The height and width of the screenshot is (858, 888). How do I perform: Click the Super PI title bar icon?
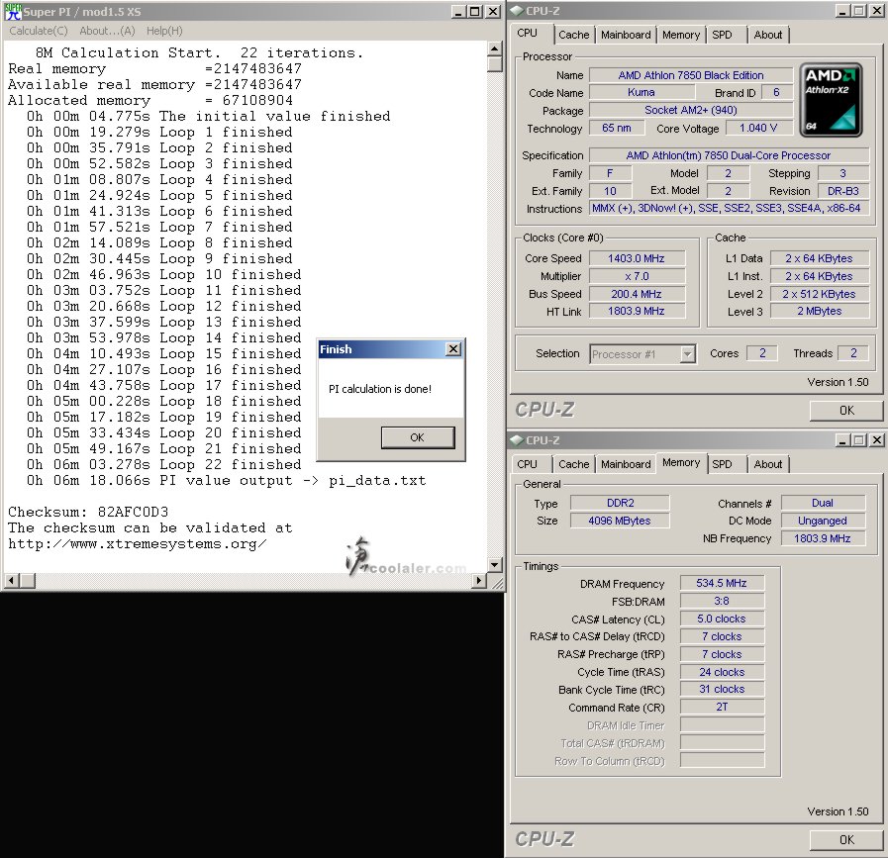click(13, 11)
